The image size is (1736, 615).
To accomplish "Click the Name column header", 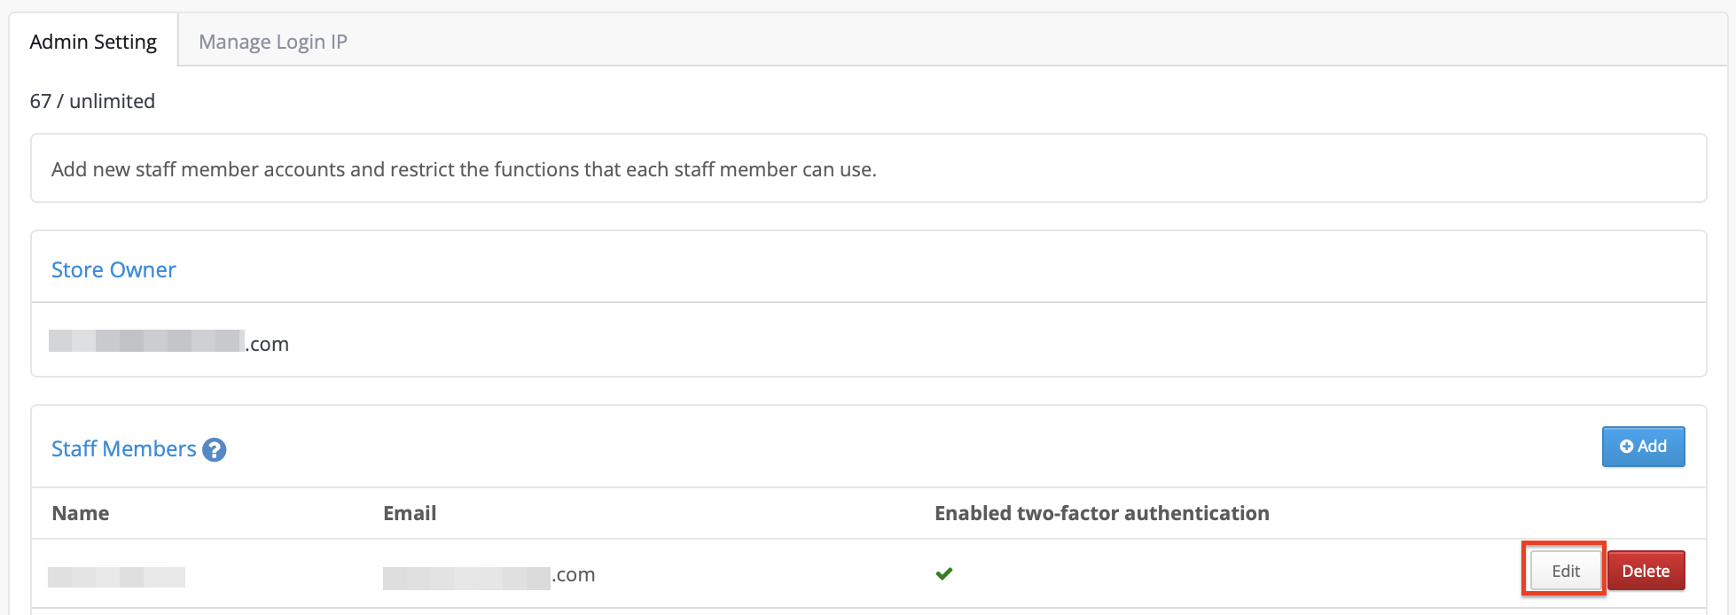I will point(81,513).
